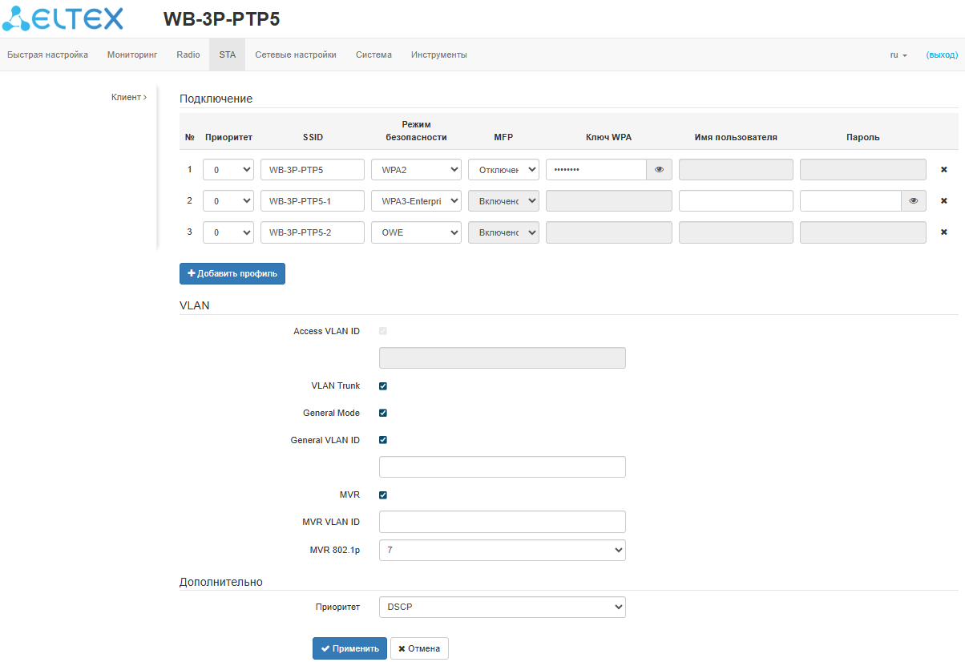Open the Сетевые настройки tab
The height and width of the screenshot is (662, 965).
point(296,55)
